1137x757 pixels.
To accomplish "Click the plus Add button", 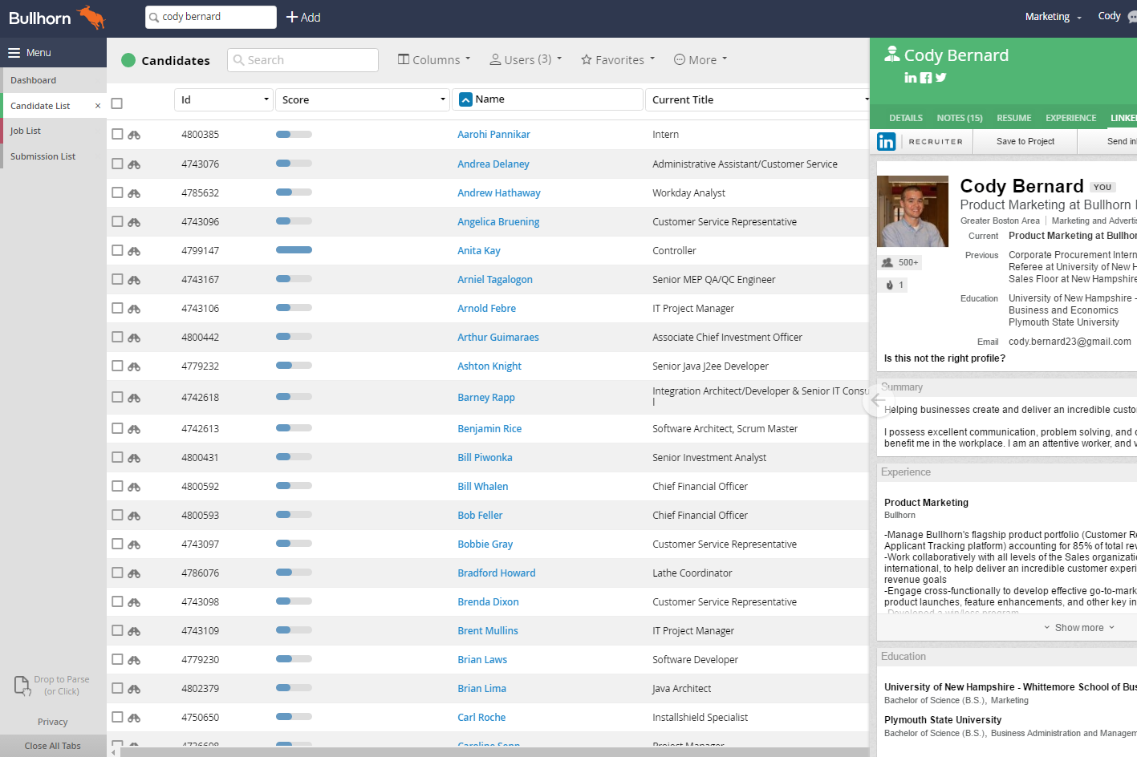I will tap(303, 17).
